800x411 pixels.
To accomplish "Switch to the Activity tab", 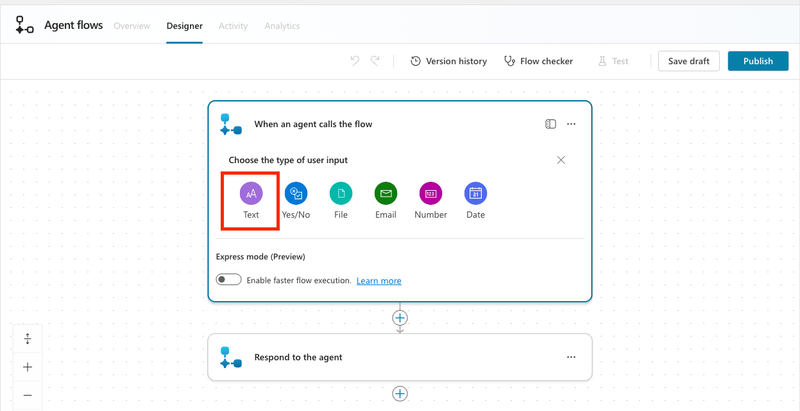I will (233, 26).
